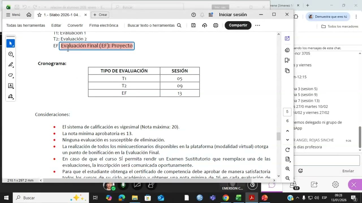Toggle the camera in meeting bar
Screen dimensions: 362x203
(137, 185)
